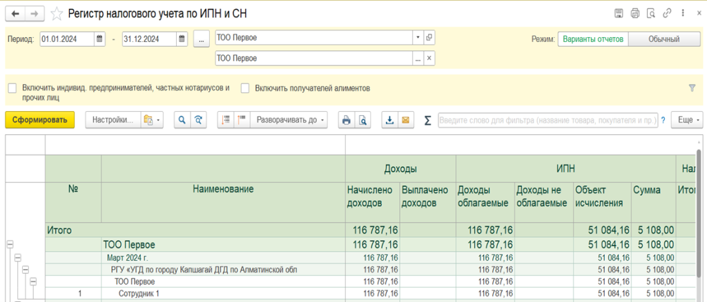Check include alimony recipients option

pyautogui.click(x=245, y=88)
